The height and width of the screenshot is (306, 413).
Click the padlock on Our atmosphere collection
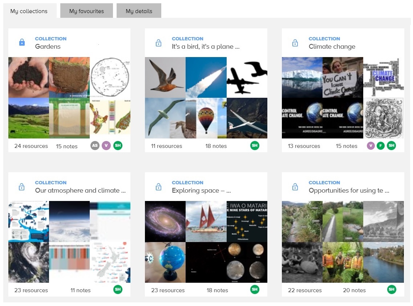tap(21, 186)
